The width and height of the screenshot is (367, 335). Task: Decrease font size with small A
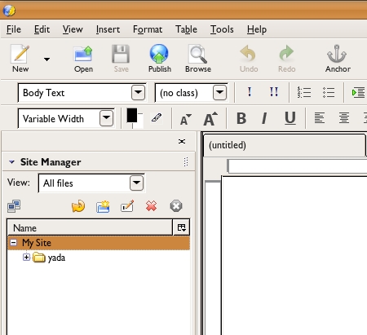pos(185,119)
